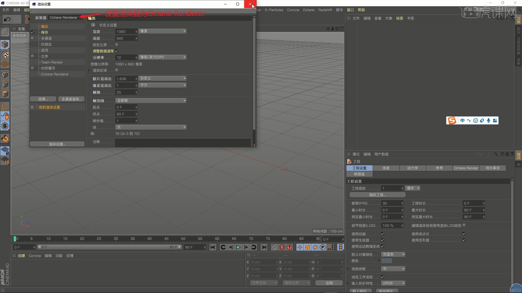Toggle the 调整数据速率 checkbox
Screen dimensions: 522x293
click(117, 51)
